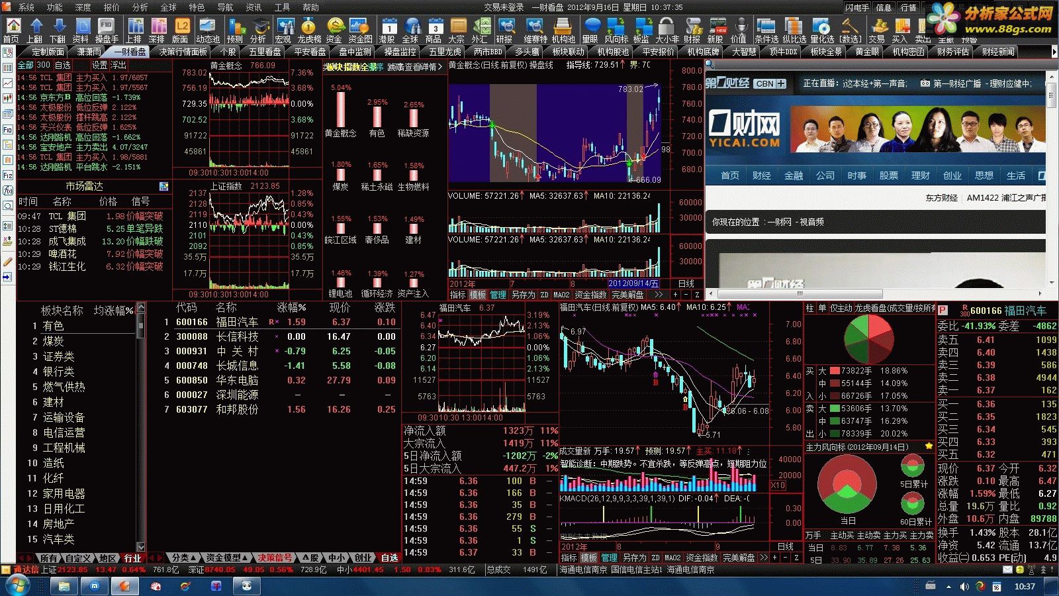Switch to the 五里看盘 tab

tap(265, 52)
